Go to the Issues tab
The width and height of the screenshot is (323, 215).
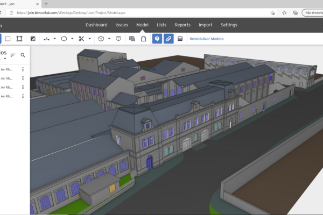(122, 25)
